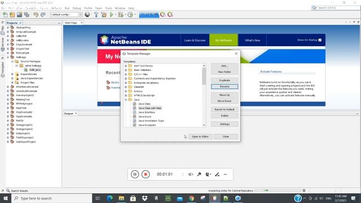Expand the Dependencies node in Projects
The height and width of the screenshot is (203, 361).
coord(12,74)
